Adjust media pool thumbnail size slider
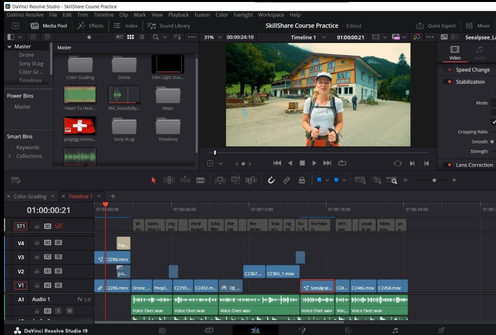496x335 pixels. click(89, 37)
